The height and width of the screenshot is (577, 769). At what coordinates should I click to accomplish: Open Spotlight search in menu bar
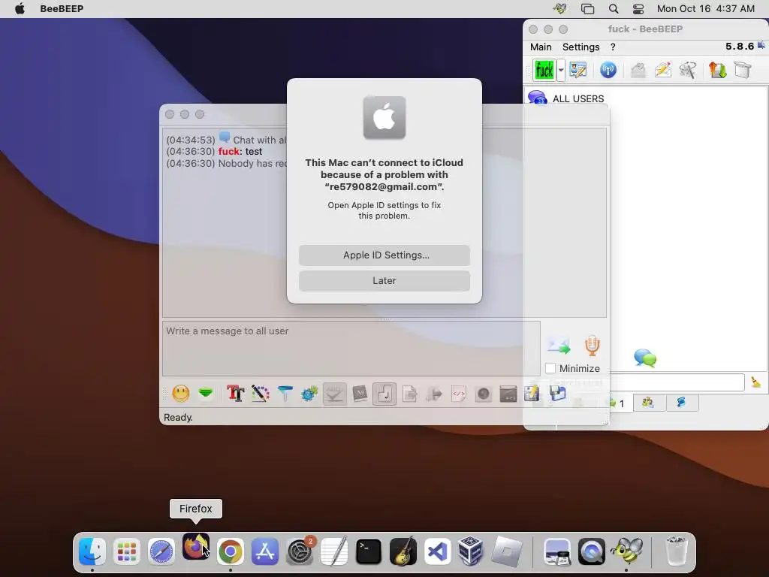(613, 9)
